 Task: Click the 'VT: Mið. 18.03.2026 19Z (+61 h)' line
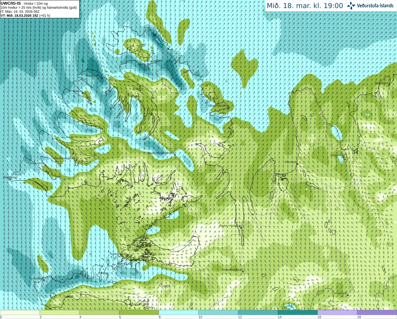coord(25,15)
